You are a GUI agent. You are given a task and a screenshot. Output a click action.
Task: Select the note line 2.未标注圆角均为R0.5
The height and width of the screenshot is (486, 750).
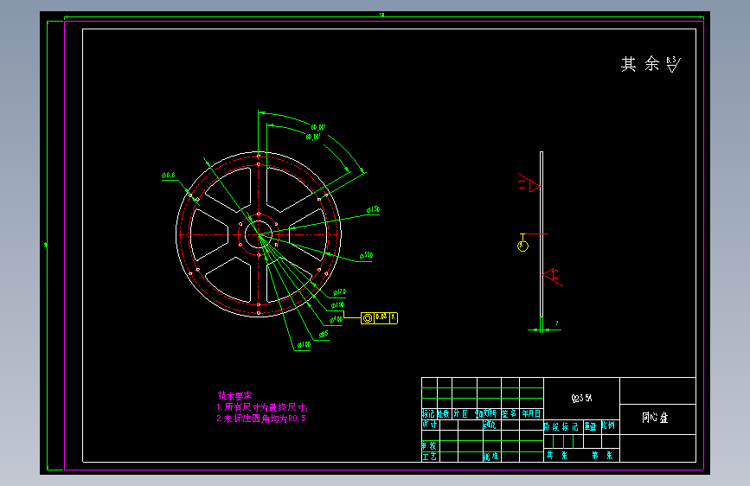click(x=261, y=419)
